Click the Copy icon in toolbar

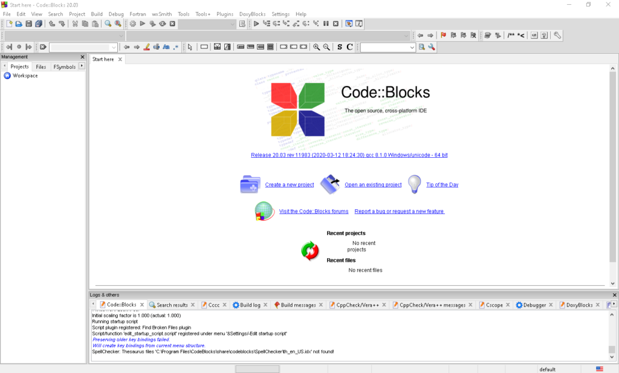(85, 24)
